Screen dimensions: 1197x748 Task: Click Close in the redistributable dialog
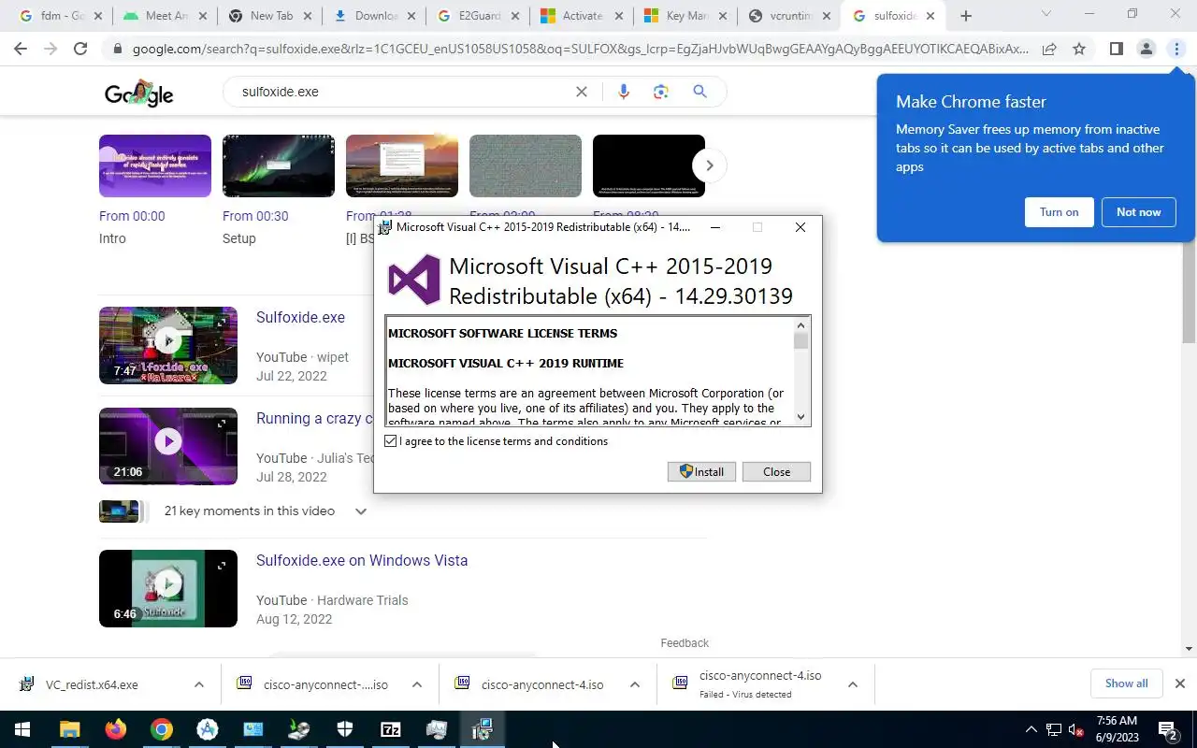776,471
